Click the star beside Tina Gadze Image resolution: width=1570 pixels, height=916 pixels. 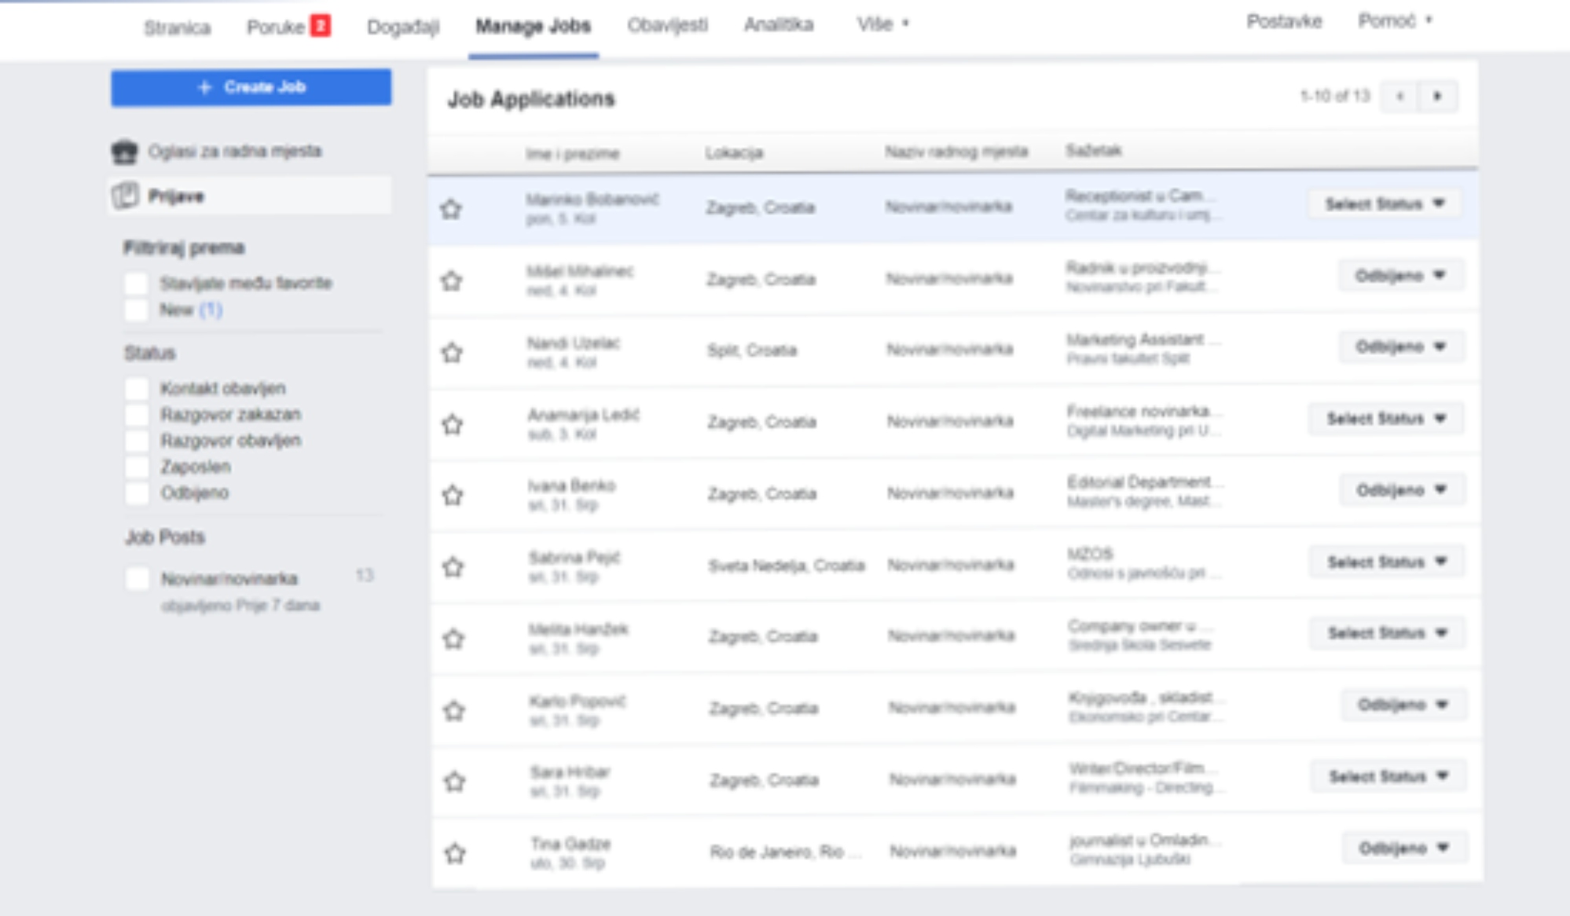[x=455, y=853]
